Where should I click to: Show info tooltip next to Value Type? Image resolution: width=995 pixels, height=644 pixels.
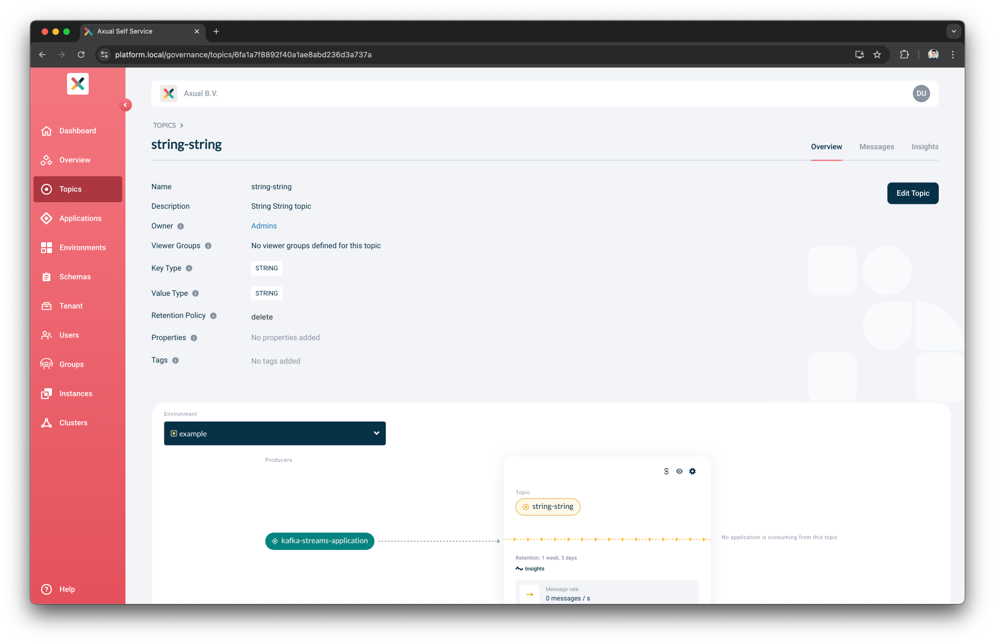(x=196, y=294)
